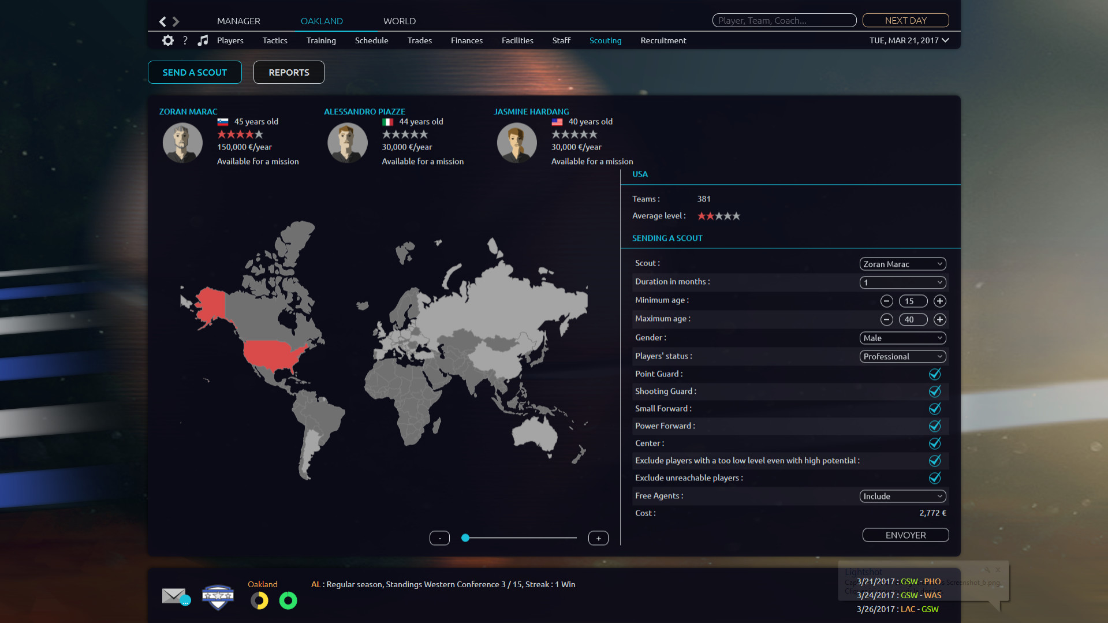
Task: Open the Scout selection dropdown
Action: click(902, 264)
